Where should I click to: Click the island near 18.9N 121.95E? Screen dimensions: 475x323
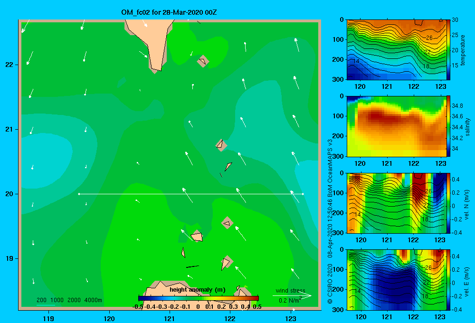click(226, 262)
